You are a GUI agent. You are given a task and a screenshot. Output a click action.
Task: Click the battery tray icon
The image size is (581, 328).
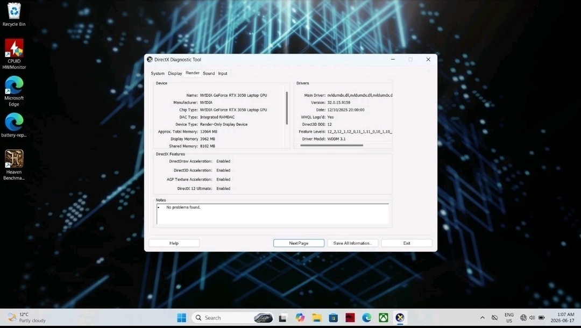[x=541, y=318]
